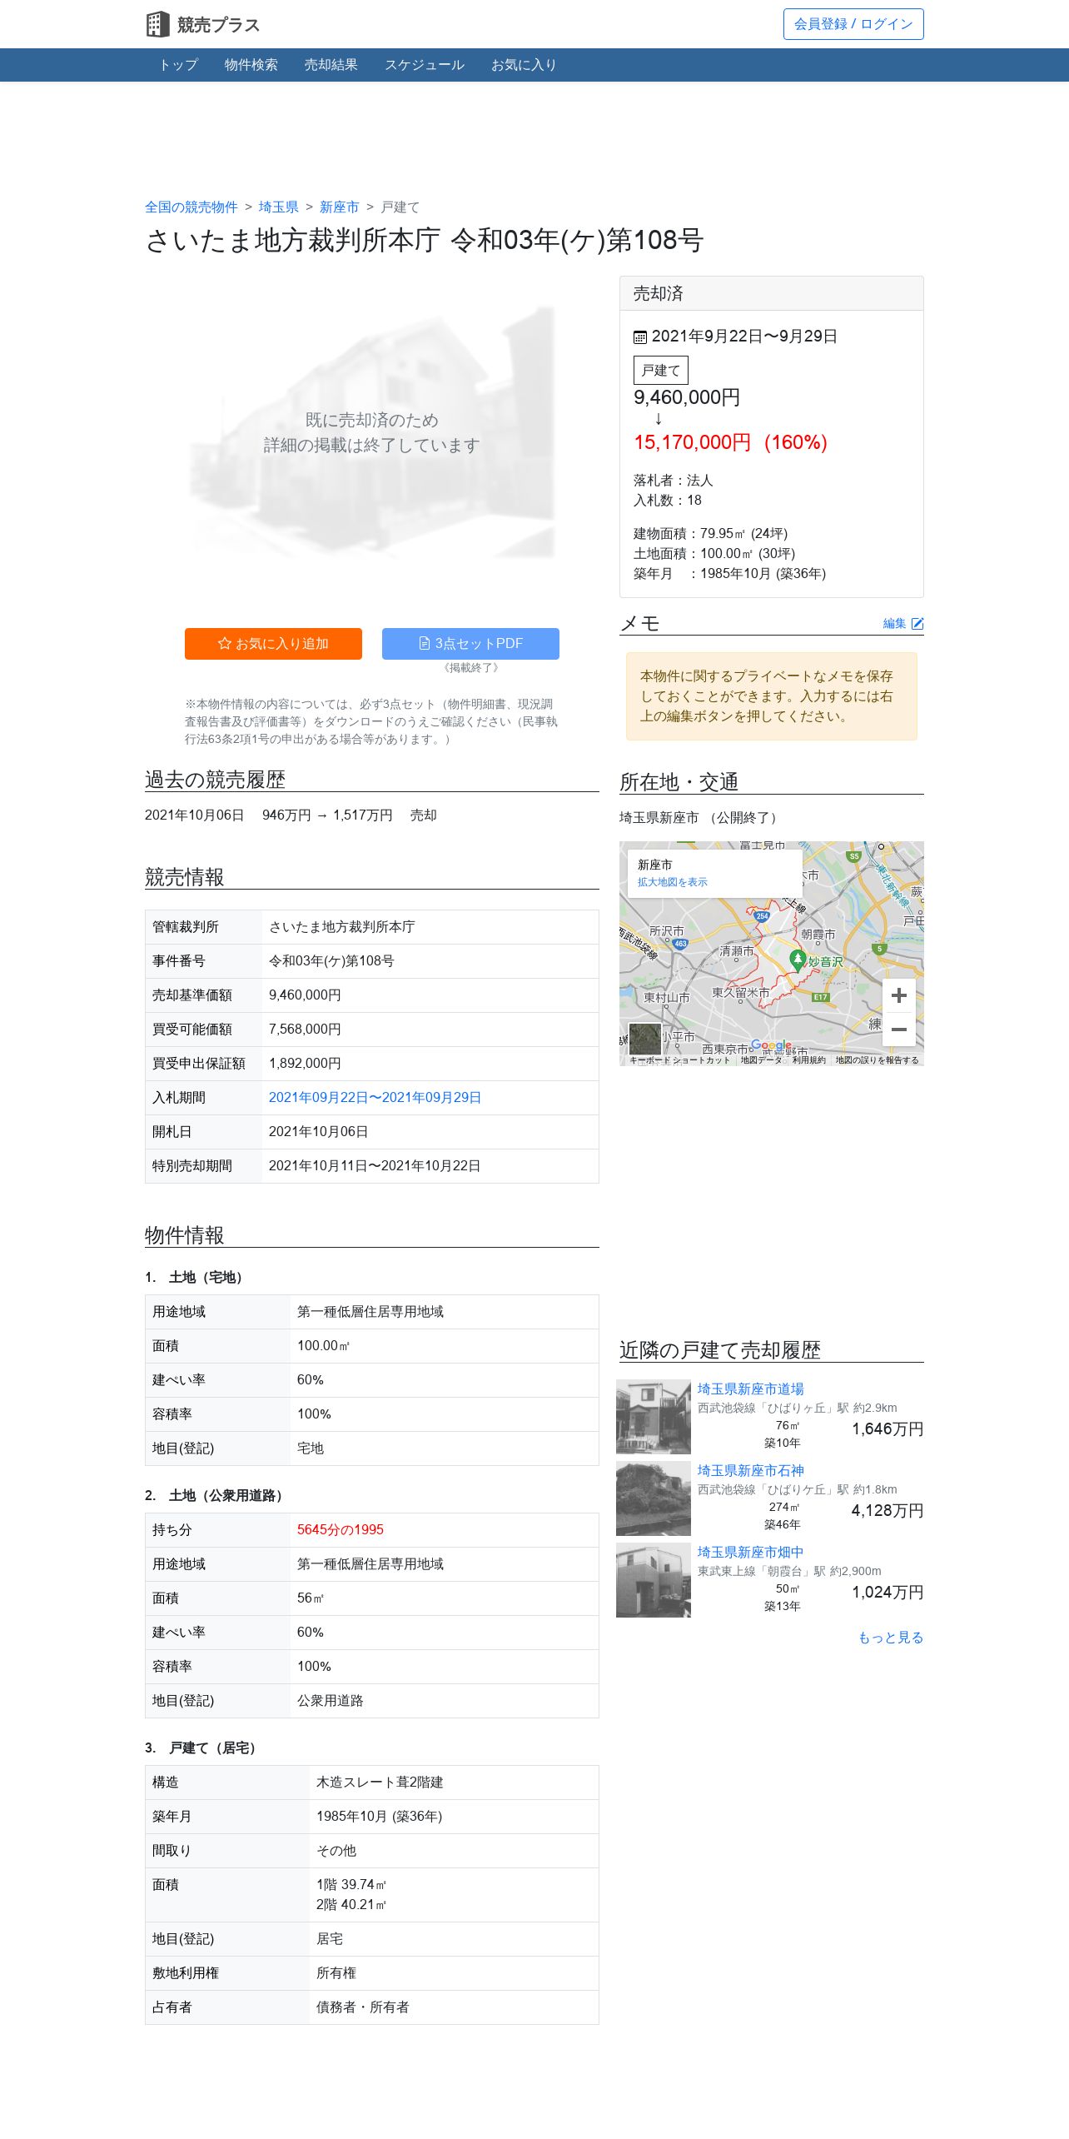1069x2139 pixels.
Task: Click 入札期間 date range link
Action: [375, 1098]
